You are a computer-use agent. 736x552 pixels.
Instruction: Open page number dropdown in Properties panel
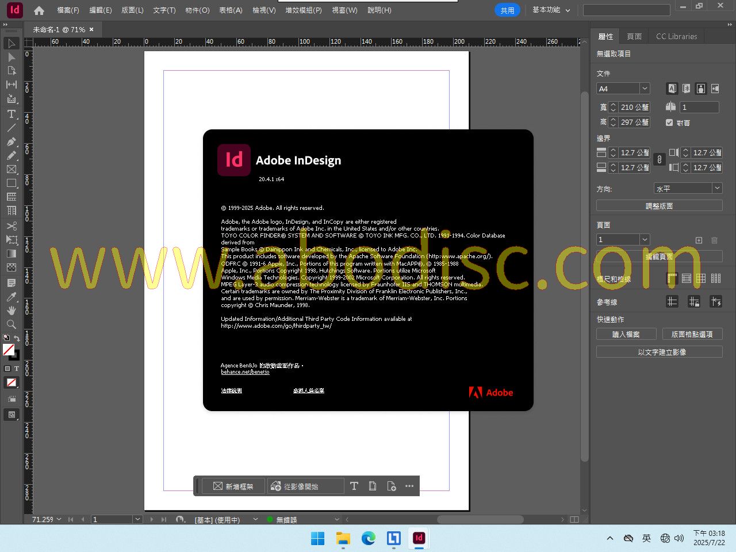(x=645, y=239)
